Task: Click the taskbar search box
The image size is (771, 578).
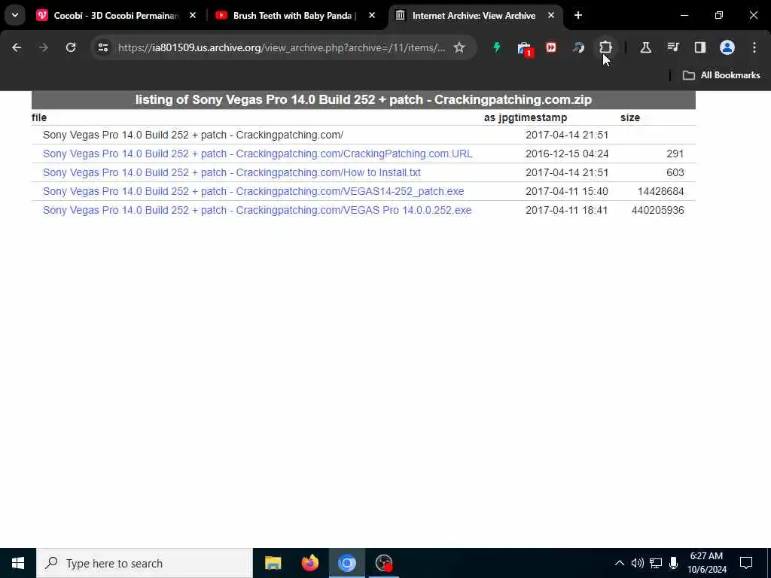Action: pos(145,563)
